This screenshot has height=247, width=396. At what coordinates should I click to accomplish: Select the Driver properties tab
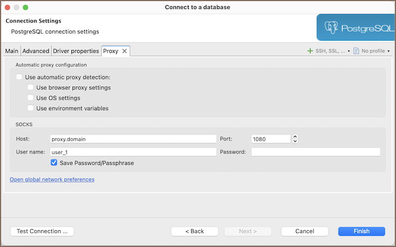(x=76, y=51)
